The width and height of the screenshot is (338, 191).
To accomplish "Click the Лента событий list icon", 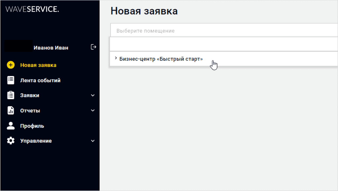I will [11, 80].
